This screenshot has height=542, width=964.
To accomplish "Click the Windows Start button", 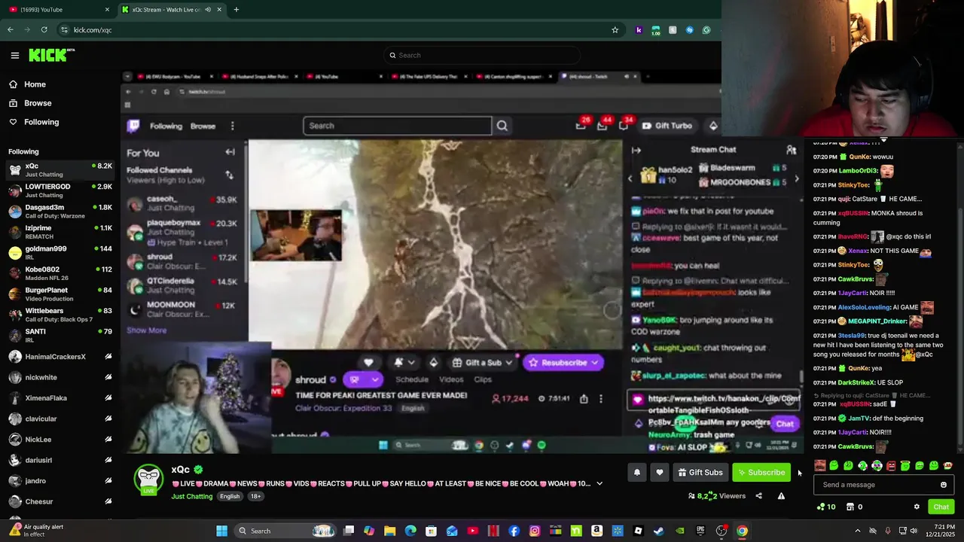I will (x=221, y=531).
